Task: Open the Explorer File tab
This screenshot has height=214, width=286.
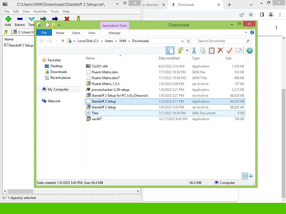Action: point(44,33)
